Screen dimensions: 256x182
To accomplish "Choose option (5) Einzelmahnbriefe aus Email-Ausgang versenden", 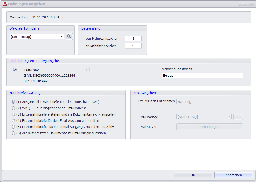I will [13, 127].
